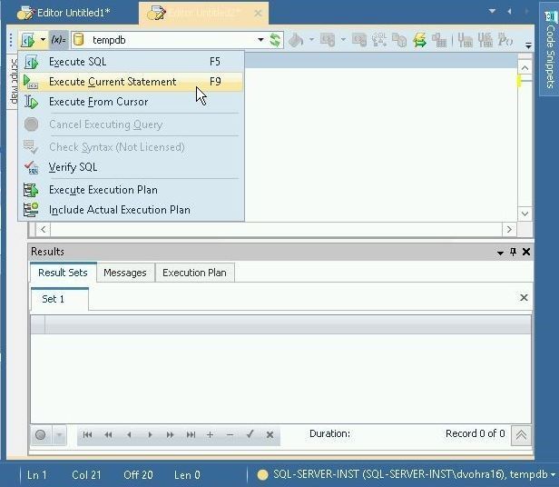Click the green refresh databases icon
The image size is (559, 487).
(x=274, y=40)
